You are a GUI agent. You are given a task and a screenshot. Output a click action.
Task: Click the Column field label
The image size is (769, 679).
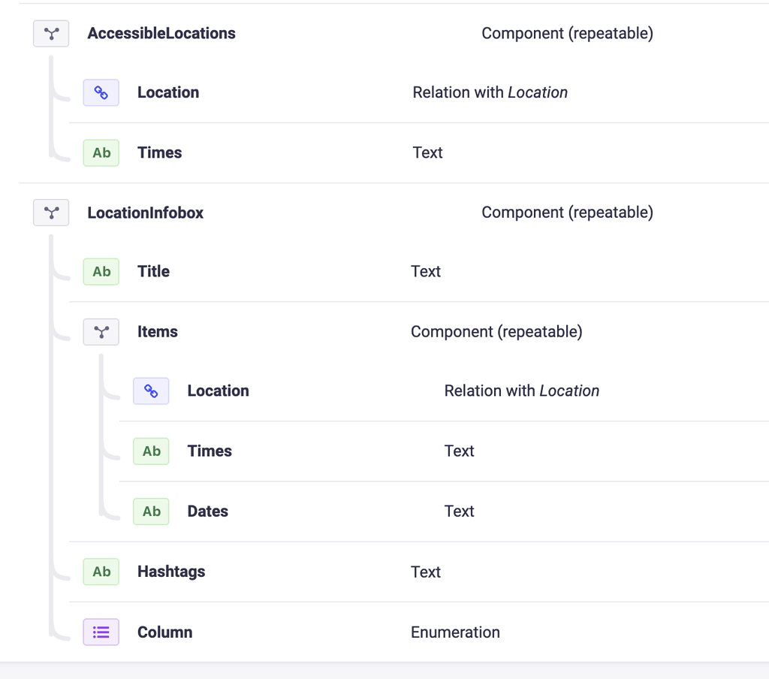pyautogui.click(x=164, y=632)
